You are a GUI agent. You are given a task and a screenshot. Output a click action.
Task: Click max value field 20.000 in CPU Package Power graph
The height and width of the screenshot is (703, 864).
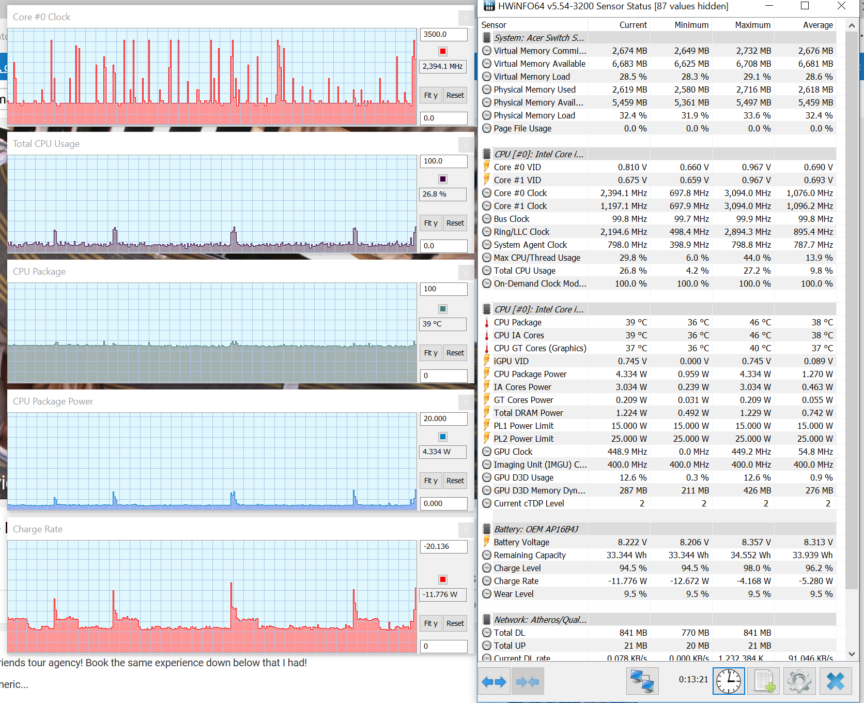click(444, 418)
